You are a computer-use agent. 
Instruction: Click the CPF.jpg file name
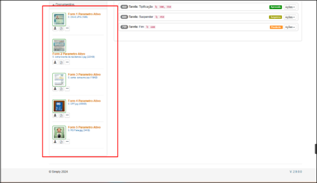pyautogui.click(x=77, y=104)
